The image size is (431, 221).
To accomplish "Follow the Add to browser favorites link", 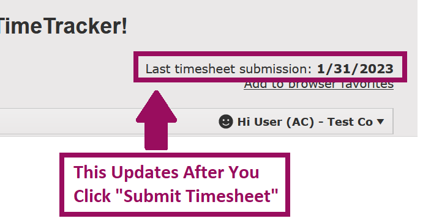I will point(318,85).
